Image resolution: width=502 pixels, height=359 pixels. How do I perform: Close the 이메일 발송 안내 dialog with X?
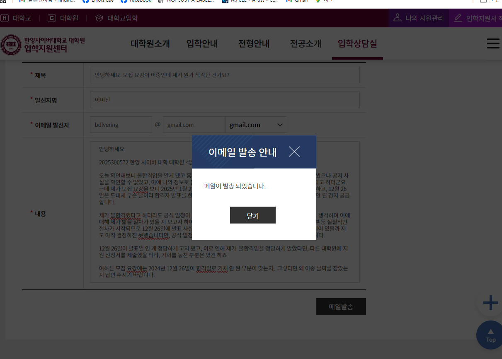(x=294, y=152)
